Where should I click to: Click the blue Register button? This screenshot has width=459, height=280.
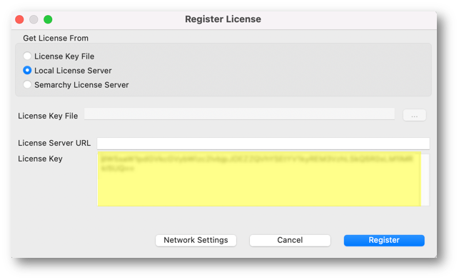pyautogui.click(x=384, y=240)
